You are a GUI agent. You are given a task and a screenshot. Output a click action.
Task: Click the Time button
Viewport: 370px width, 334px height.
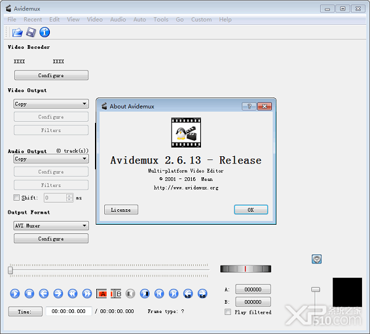click(25, 312)
